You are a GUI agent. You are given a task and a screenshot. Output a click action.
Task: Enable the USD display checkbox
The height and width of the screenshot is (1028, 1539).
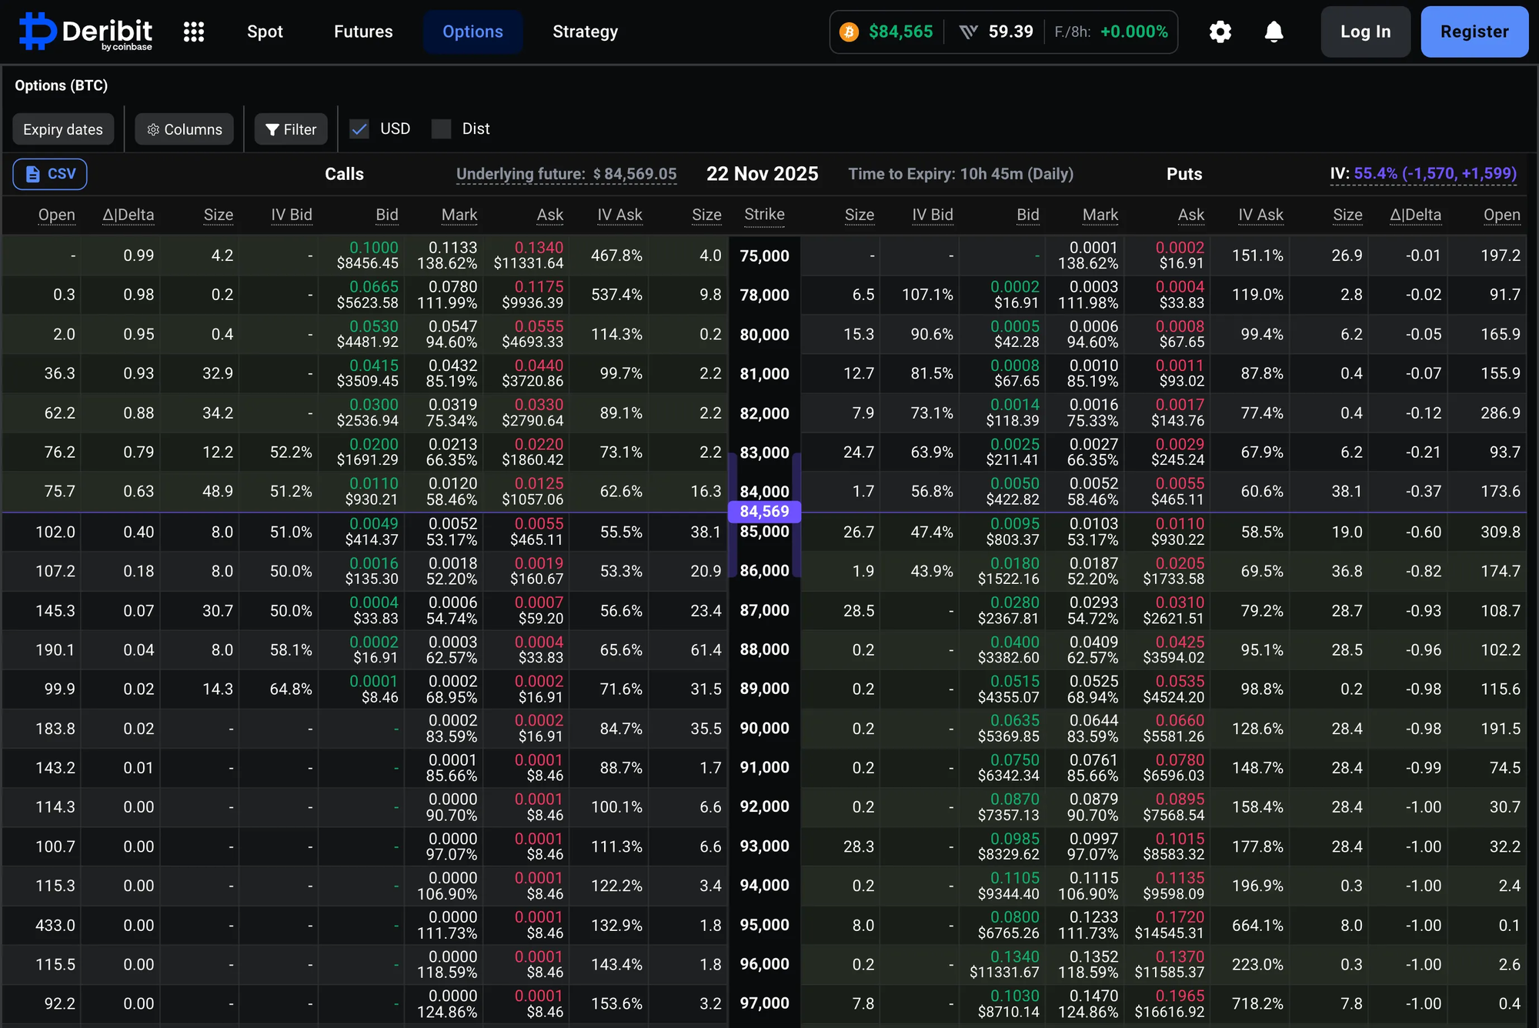click(359, 128)
